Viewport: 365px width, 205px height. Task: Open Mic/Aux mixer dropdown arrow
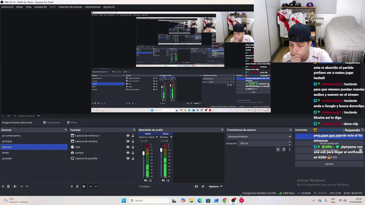coord(171,137)
